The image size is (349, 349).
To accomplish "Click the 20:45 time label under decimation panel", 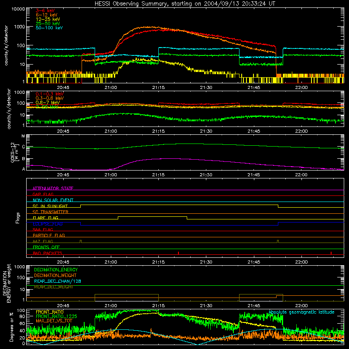I will pyautogui.click(x=63, y=306).
